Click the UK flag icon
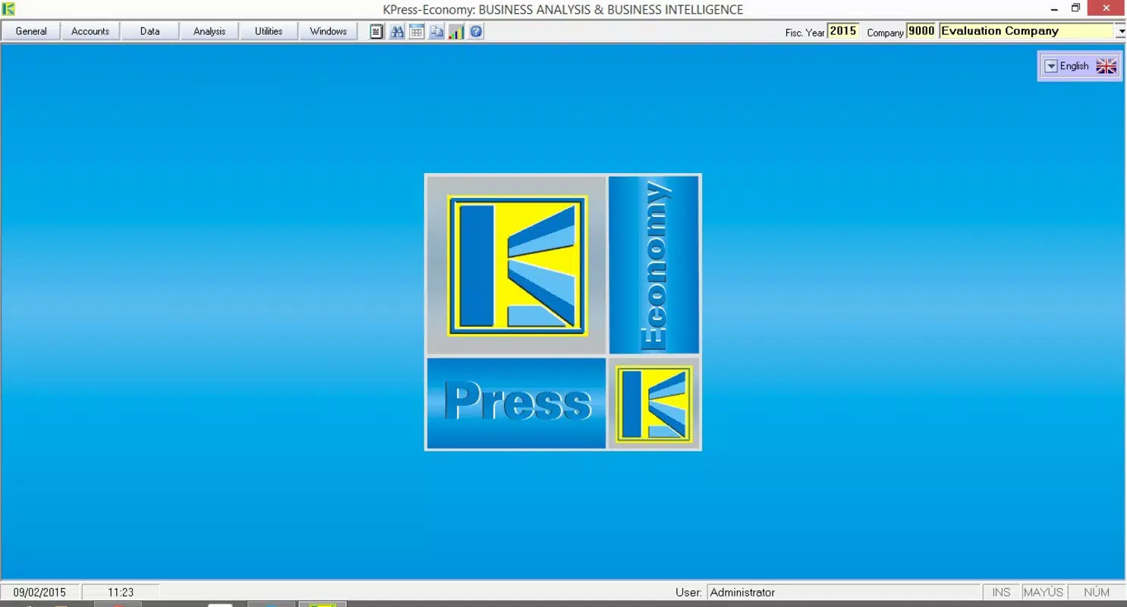The height and width of the screenshot is (607, 1127). click(1107, 66)
